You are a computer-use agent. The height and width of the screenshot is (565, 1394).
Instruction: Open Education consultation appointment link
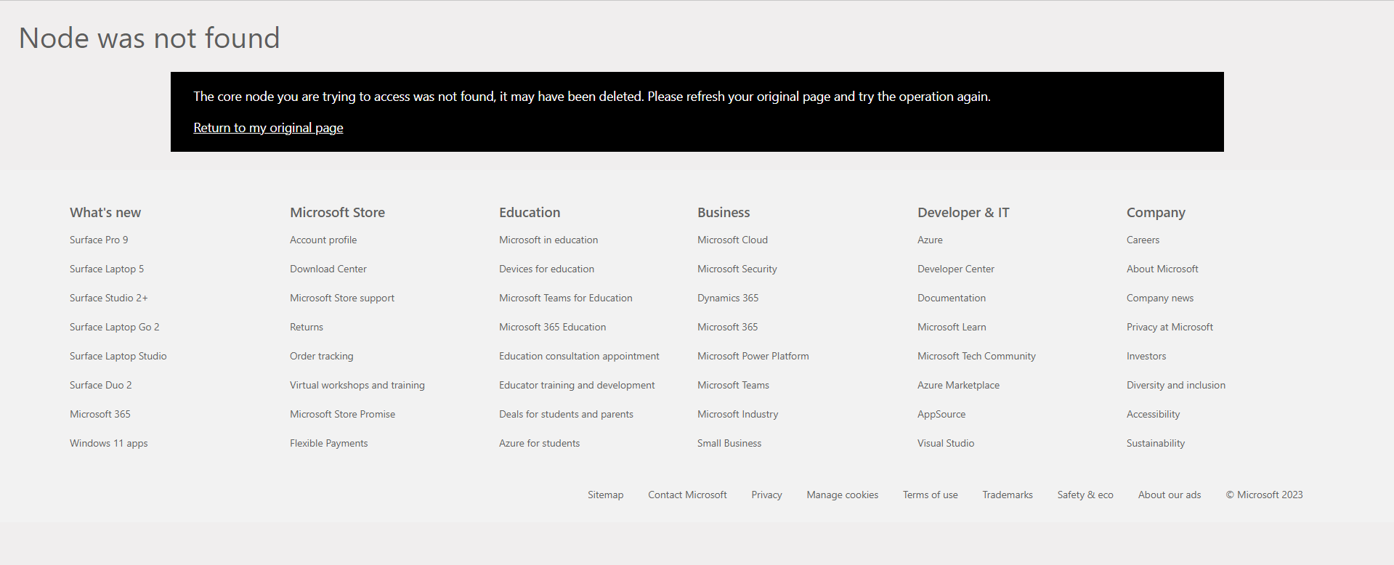coord(579,356)
